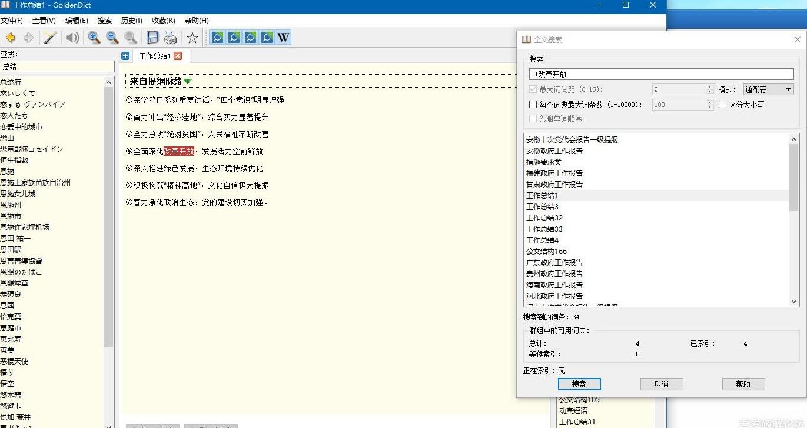Focus the full-text search field *改革开放
This screenshot has width=807, height=428.
click(x=662, y=75)
